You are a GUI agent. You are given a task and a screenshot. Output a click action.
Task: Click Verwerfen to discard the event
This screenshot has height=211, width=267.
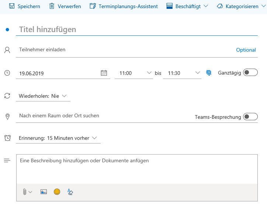[x=65, y=6]
